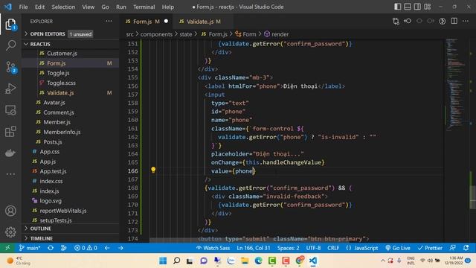Toggle Watch Sass in status bar
This screenshot has width=476, height=268.
213,248
